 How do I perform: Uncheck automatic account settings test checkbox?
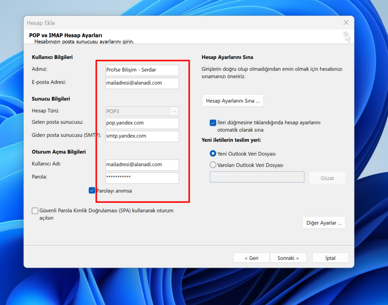(x=213, y=123)
